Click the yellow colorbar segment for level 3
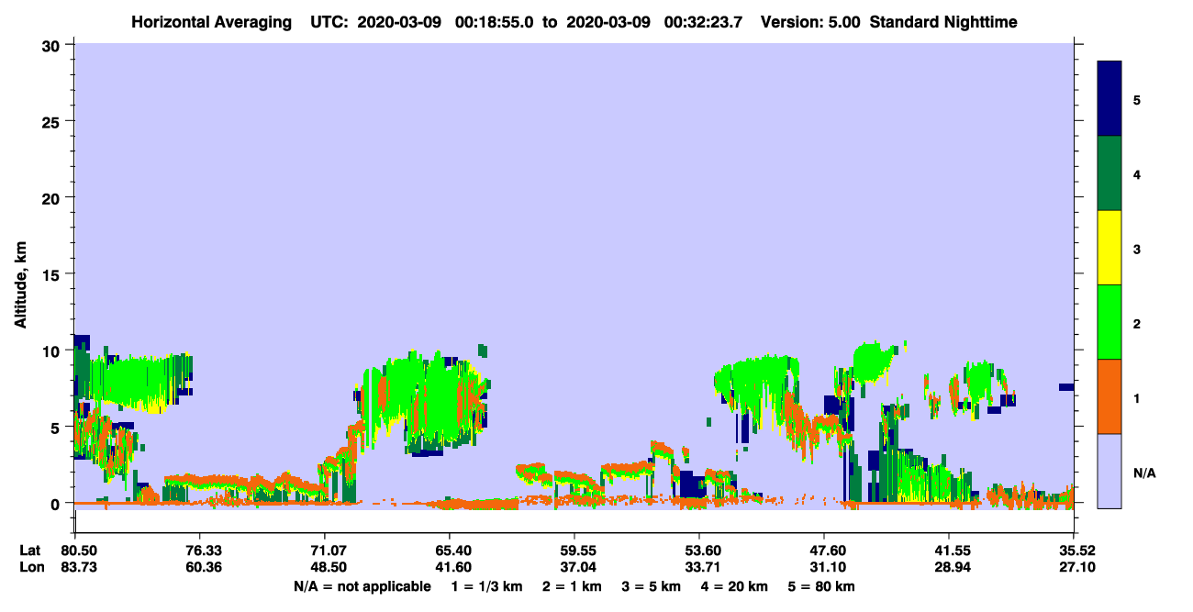The height and width of the screenshot is (612, 1193). tap(1109, 248)
